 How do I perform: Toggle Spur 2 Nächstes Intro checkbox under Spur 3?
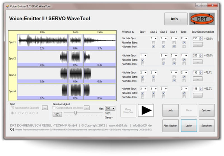coord(164,64)
